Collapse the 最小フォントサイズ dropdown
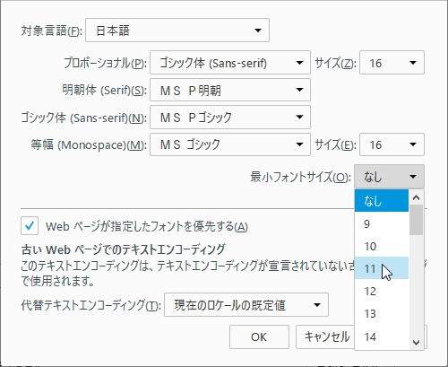448x367 pixels. pyautogui.click(x=389, y=177)
